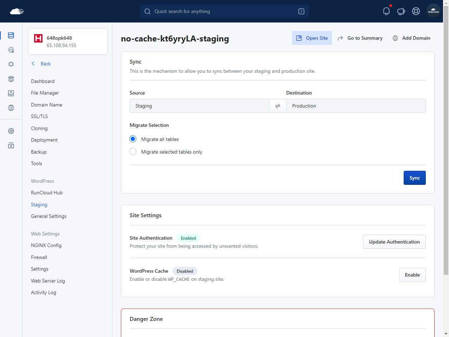Select Migrate all tables radio
Viewport: 449px width, 337px height.
coord(133,139)
